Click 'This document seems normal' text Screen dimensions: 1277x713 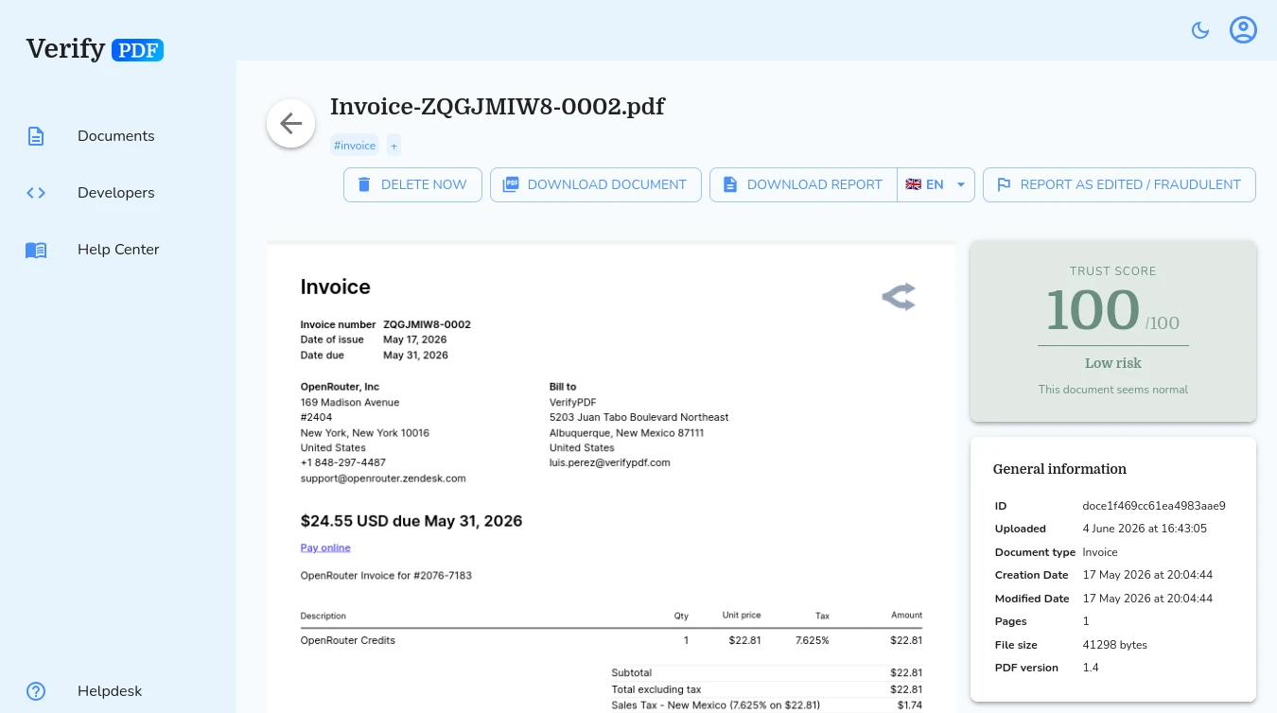(x=1113, y=390)
